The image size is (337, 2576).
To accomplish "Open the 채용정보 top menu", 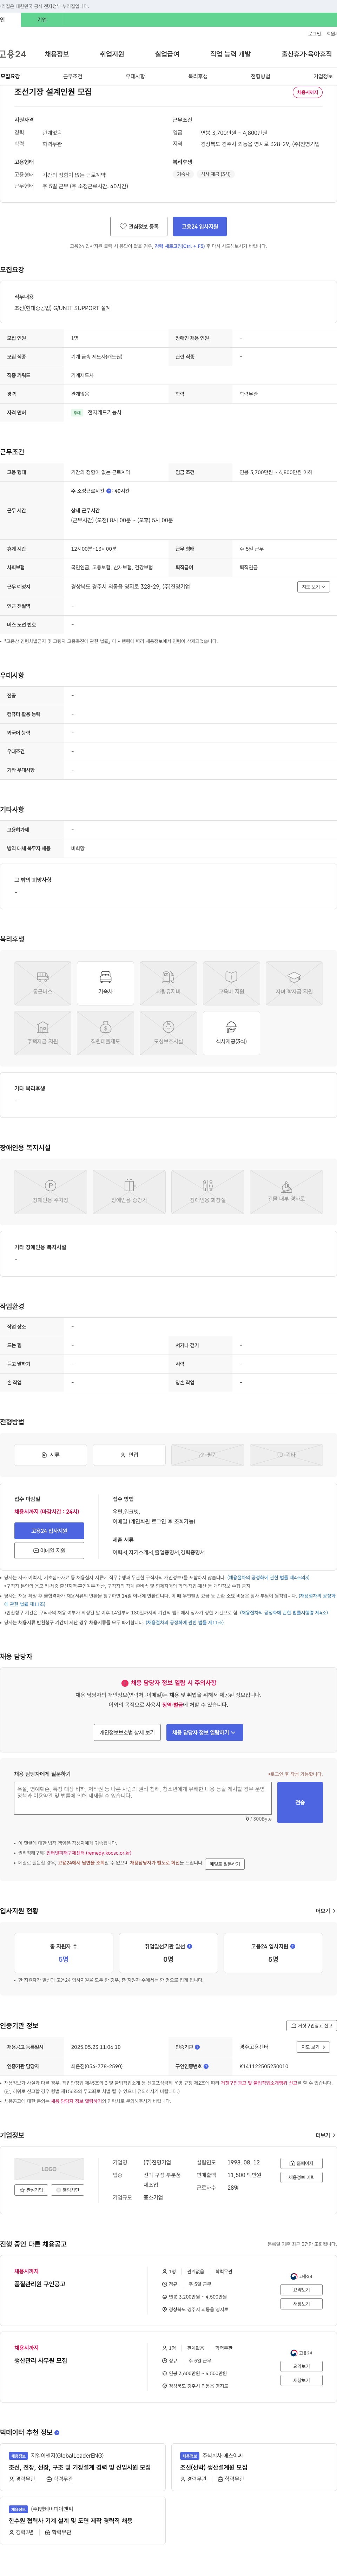I will point(57,54).
